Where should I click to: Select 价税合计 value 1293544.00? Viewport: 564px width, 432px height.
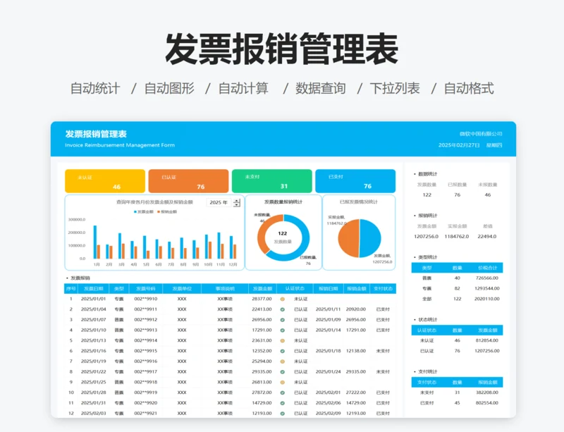487,288
